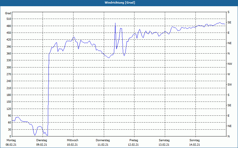Select the date 09.02.21
This screenshot has height=148, width=238.
[x=42, y=145]
